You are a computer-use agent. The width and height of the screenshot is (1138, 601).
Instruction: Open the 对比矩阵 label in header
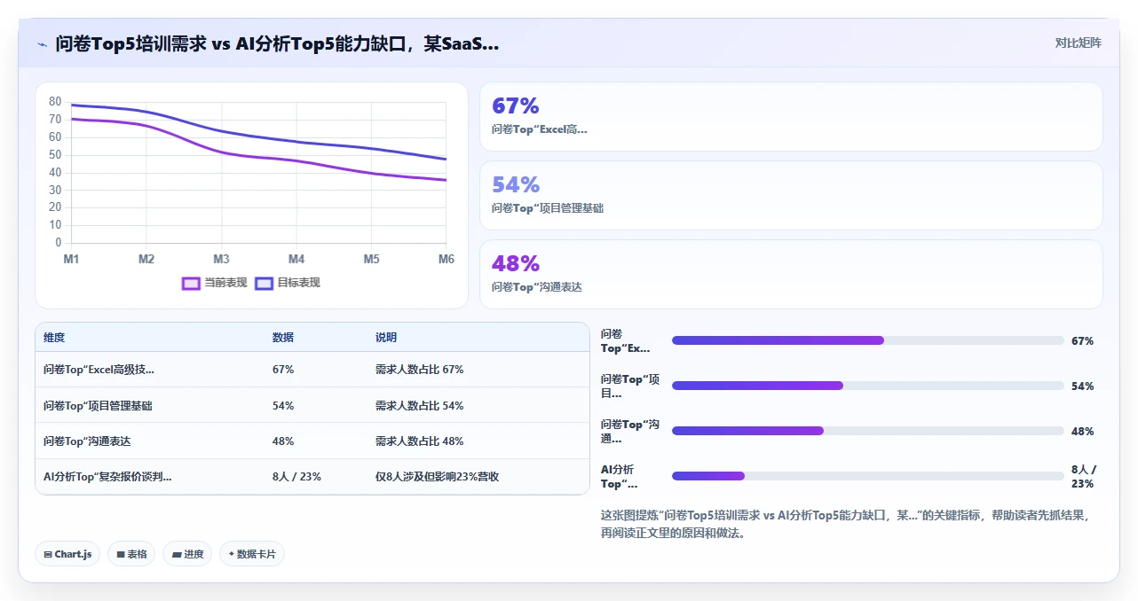tap(1078, 43)
